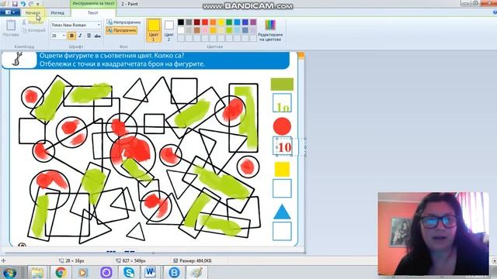Pick the orange color swatch

point(213,22)
